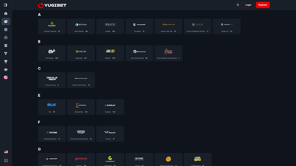
Task: Open Circular Arrow provider card
Action: [52, 80]
